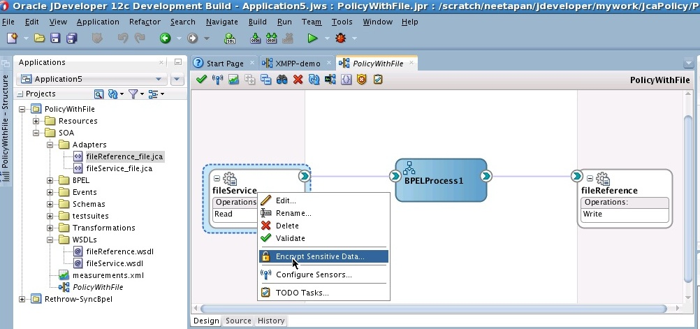Image resolution: width=700 pixels, height=329 pixels.
Task: Click the monitor composite icon in editor toolbar
Action: point(330,80)
